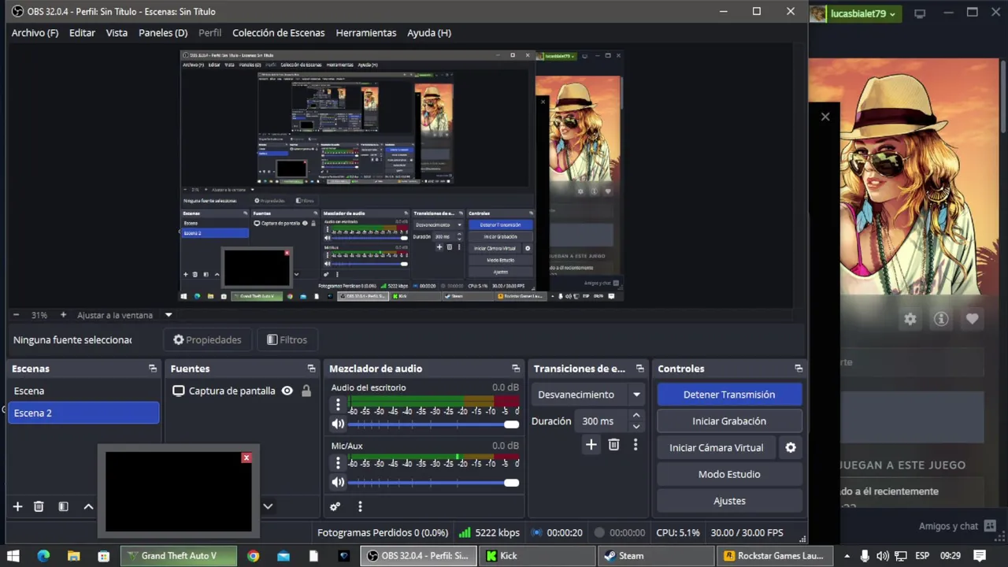Open transition properties three-dot menu
The image size is (1008, 567).
(636, 445)
